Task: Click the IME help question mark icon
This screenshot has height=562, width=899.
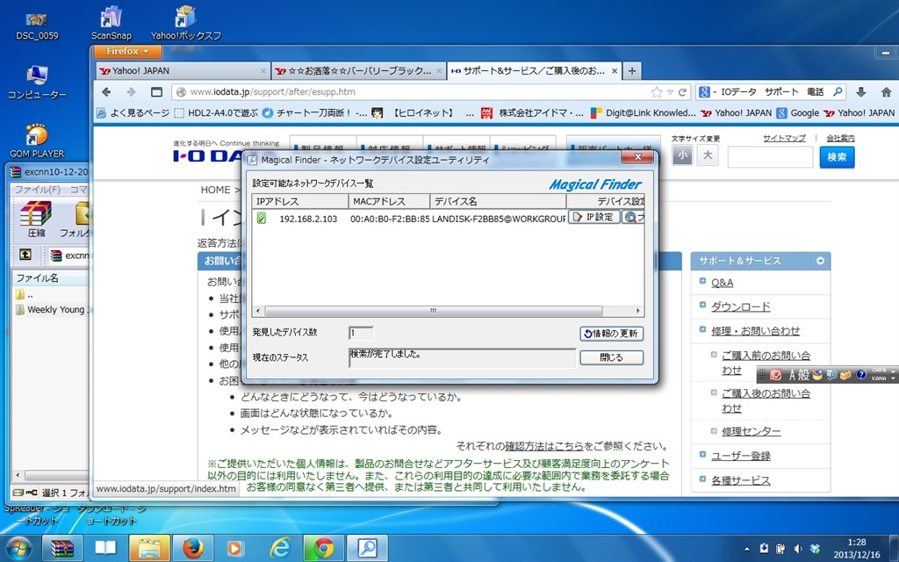Action: point(860,375)
